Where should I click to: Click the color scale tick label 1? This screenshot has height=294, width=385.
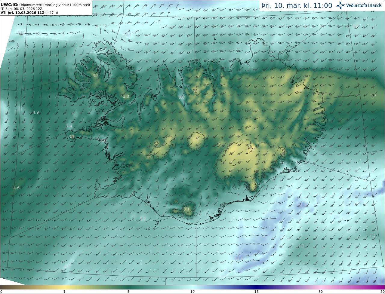click(x=64, y=292)
